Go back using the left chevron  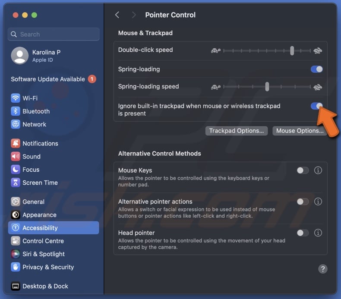tap(117, 15)
